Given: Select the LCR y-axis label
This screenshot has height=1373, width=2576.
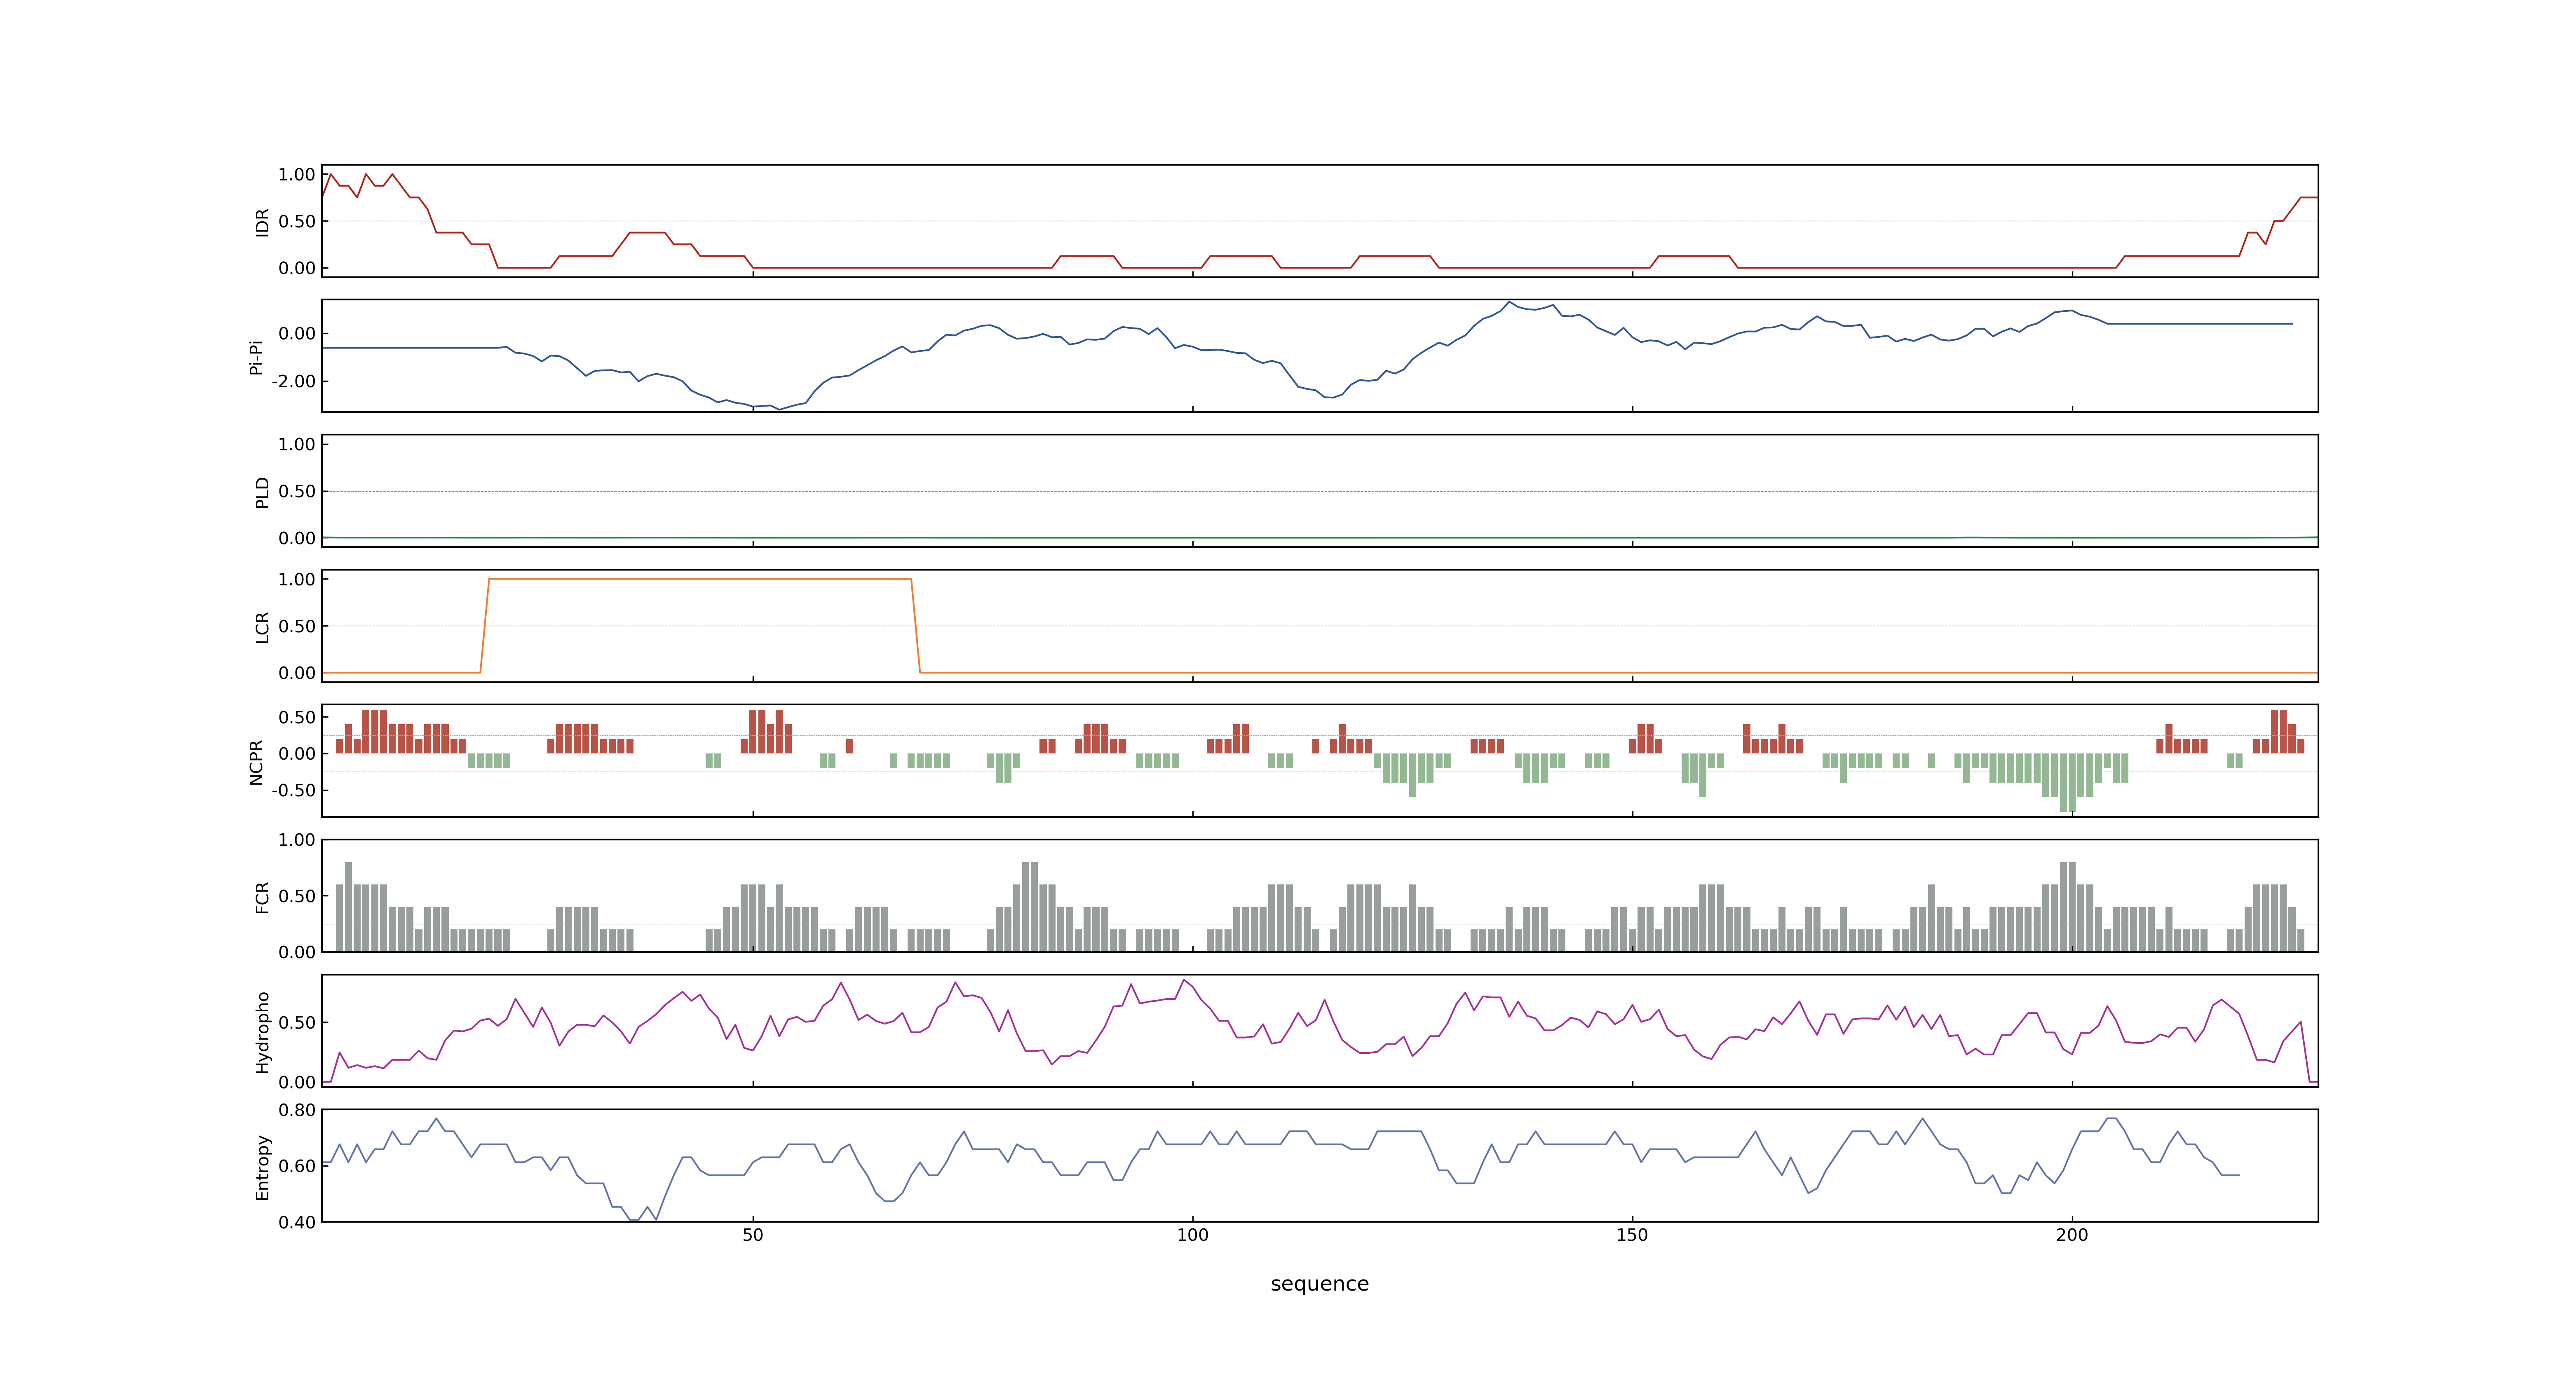Looking at the screenshot, I should [262, 627].
